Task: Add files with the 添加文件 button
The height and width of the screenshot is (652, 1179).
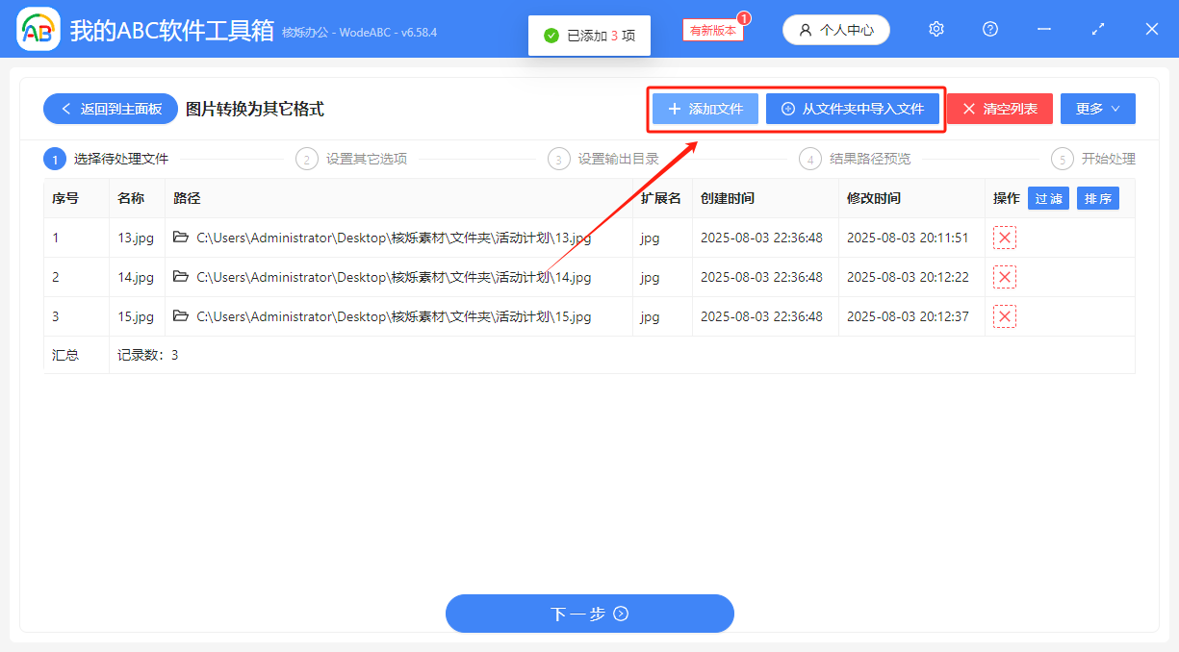Action: 704,108
